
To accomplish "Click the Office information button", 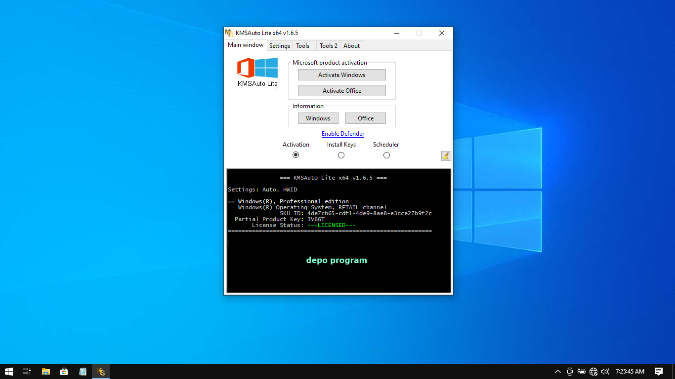I will (366, 118).
